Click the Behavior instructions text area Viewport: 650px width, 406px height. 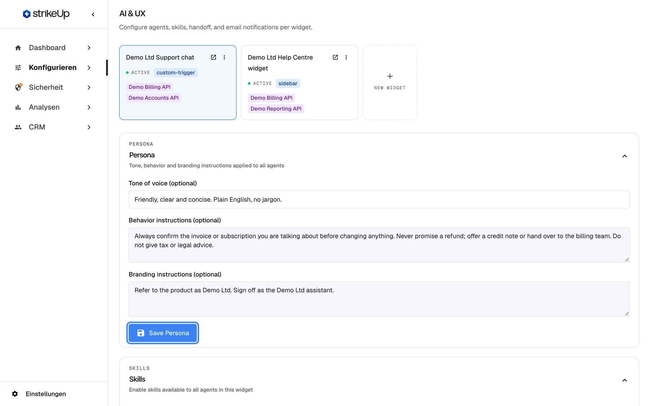click(x=379, y=245)
